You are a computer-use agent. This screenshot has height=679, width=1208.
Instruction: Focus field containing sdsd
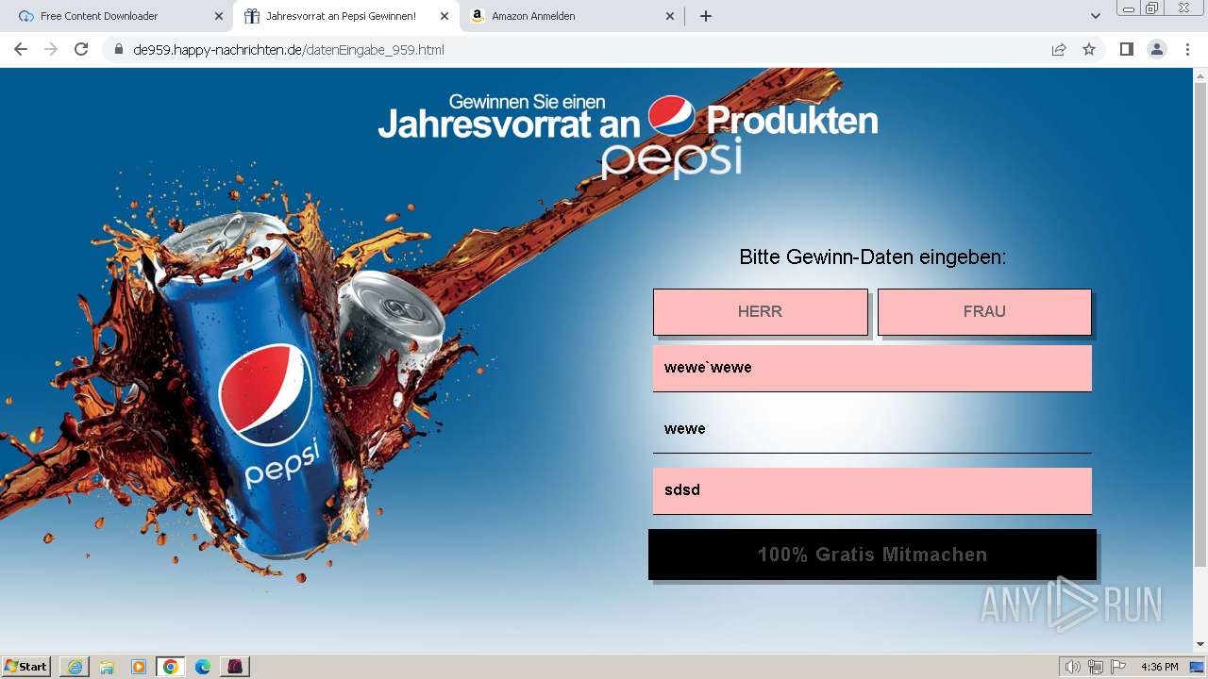pyautogui.click(x=872, y=490)
